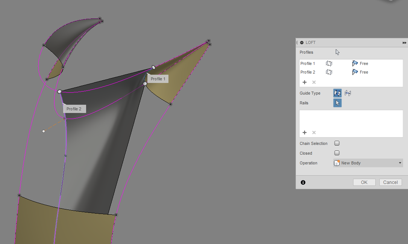The image size is (408, 244).
Task: Open Profile 2 Free condition icon
Action: click(355, 72)
